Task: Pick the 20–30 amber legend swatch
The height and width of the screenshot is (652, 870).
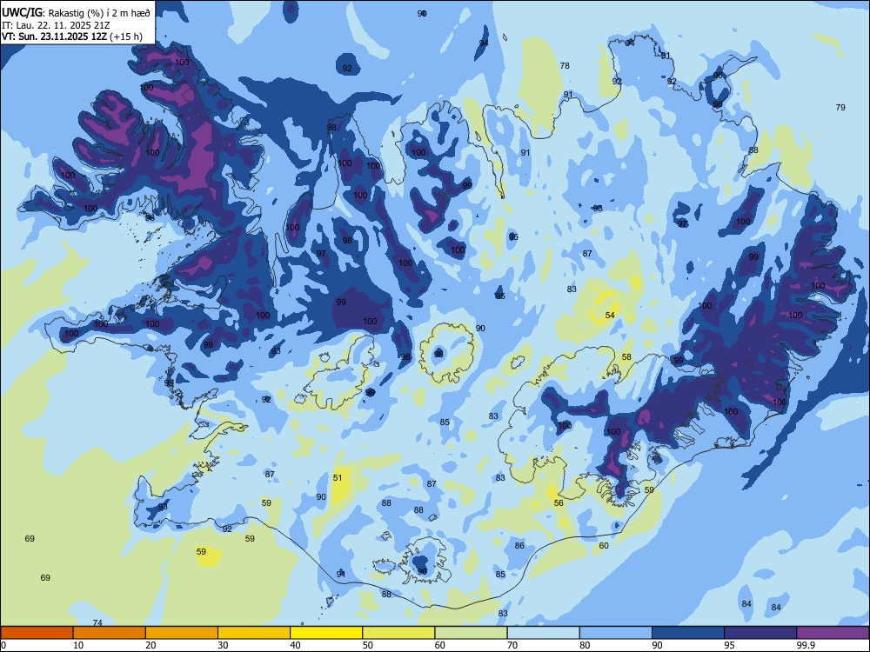Action: (182, 633)
